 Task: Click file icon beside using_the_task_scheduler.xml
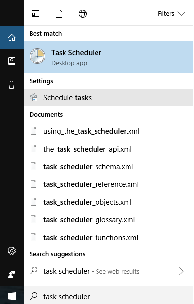click(x=33, y=131)
